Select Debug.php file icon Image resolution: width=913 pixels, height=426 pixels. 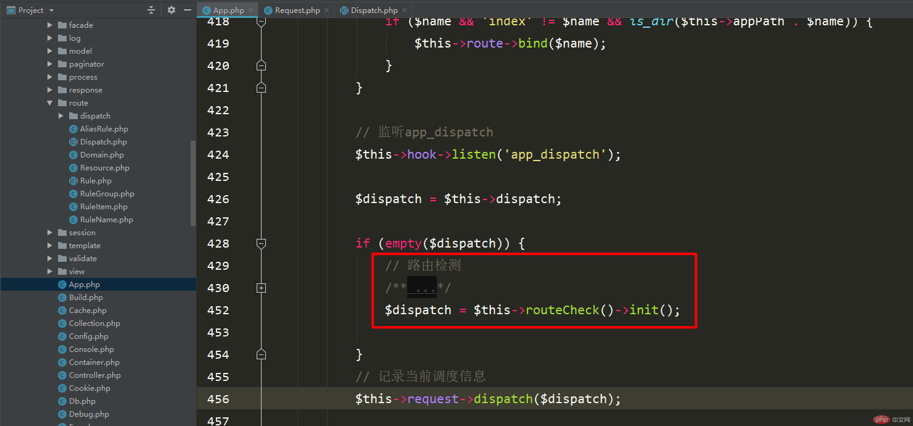coord(62,414)
